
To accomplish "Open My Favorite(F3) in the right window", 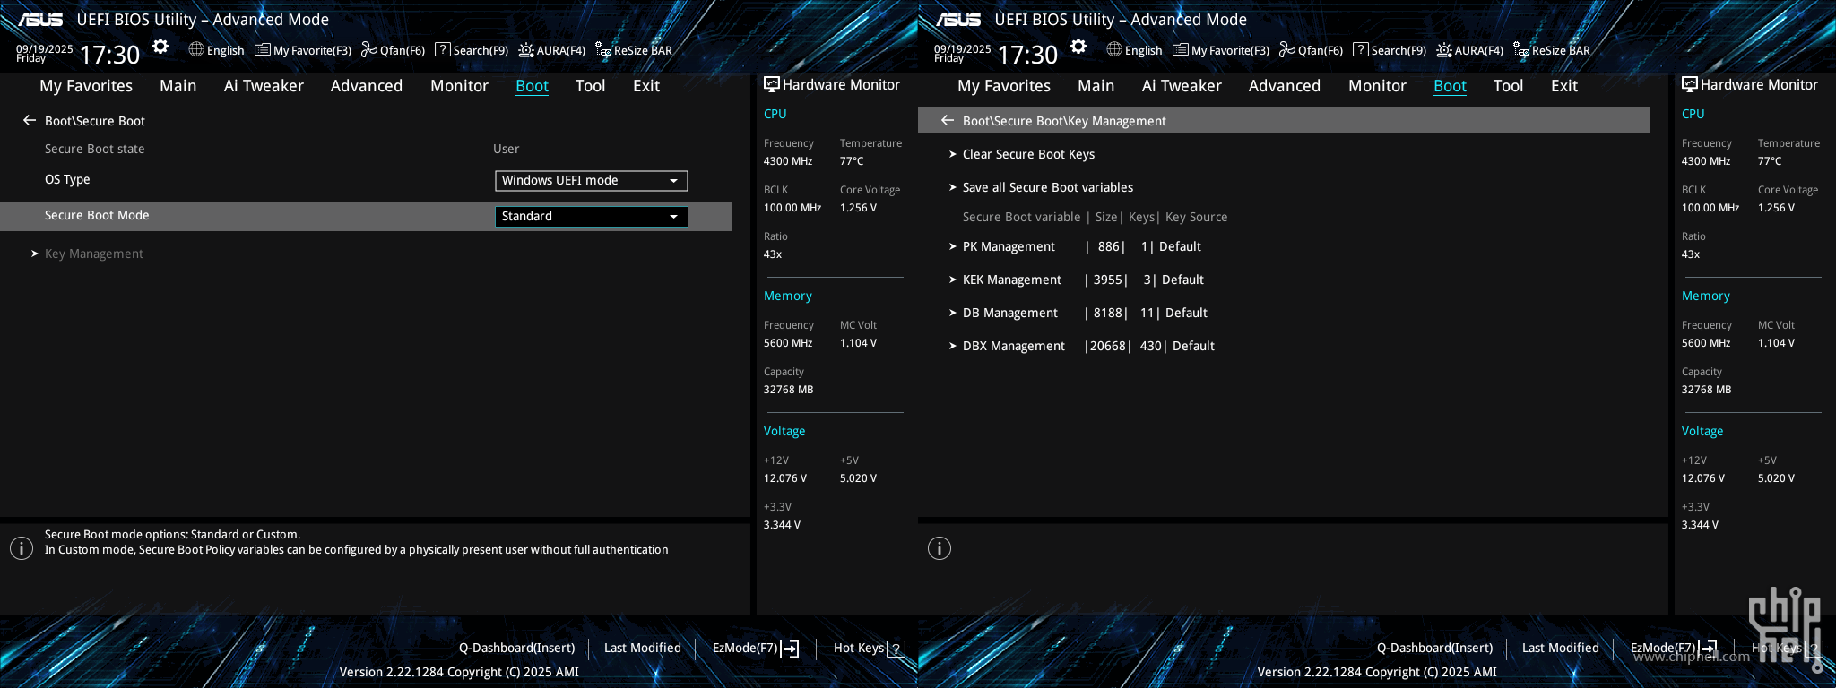I will [x=1221, y=50].
